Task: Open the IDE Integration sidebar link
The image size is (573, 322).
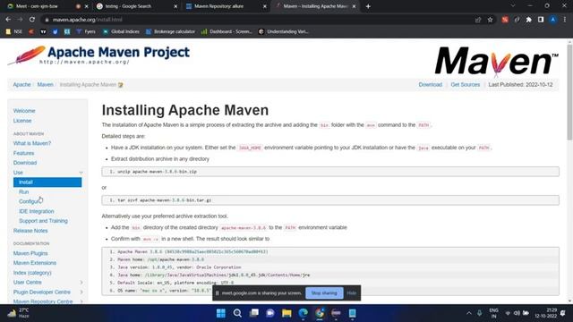Action: point(37,211)
